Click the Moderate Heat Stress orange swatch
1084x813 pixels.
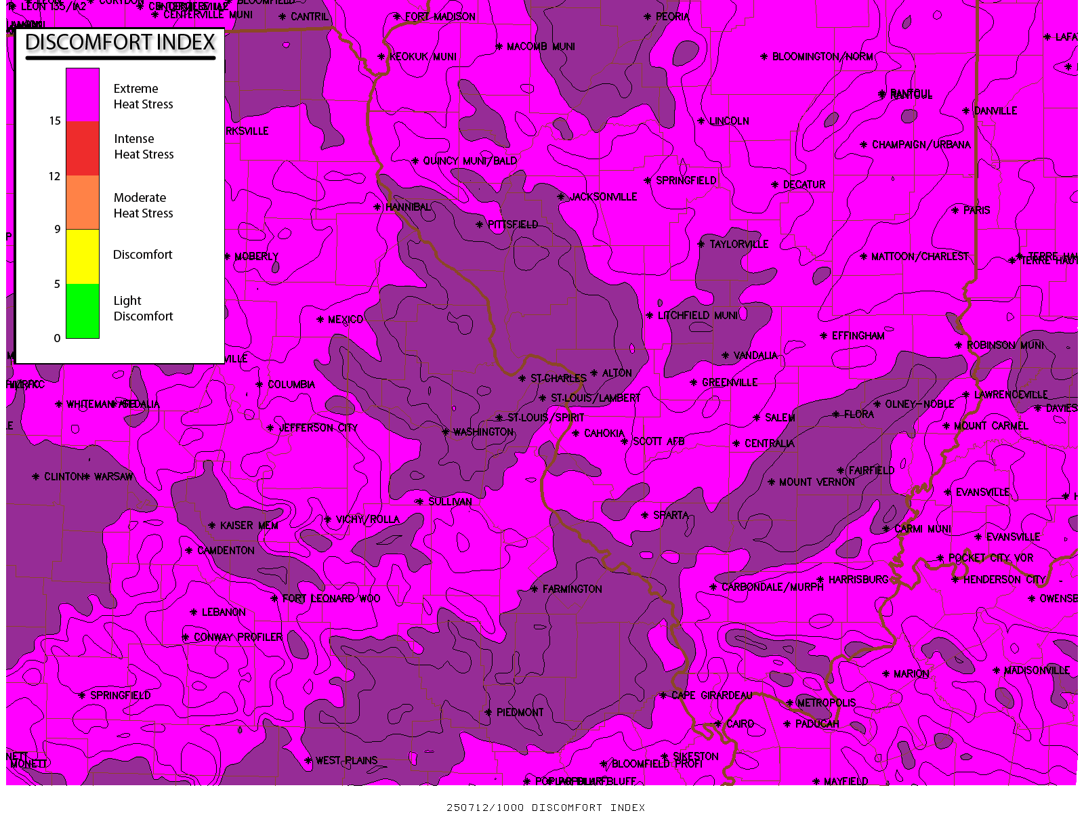point(83,203)
